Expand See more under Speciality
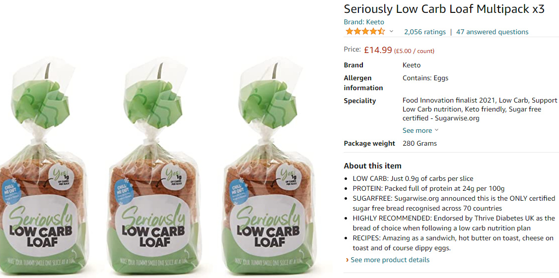The width and height of the screenshot is (559, 278). [x=420, y=130]
